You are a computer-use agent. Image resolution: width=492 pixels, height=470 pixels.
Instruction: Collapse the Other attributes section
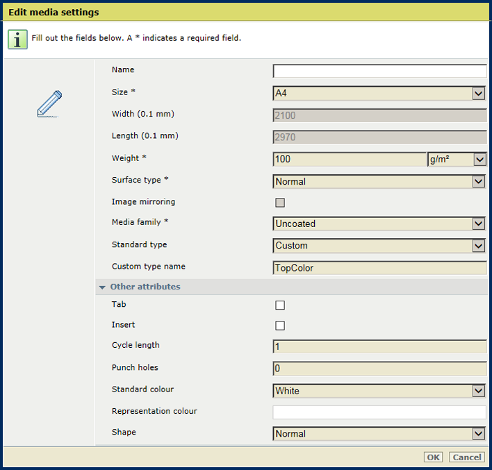(x=102, y=287)
